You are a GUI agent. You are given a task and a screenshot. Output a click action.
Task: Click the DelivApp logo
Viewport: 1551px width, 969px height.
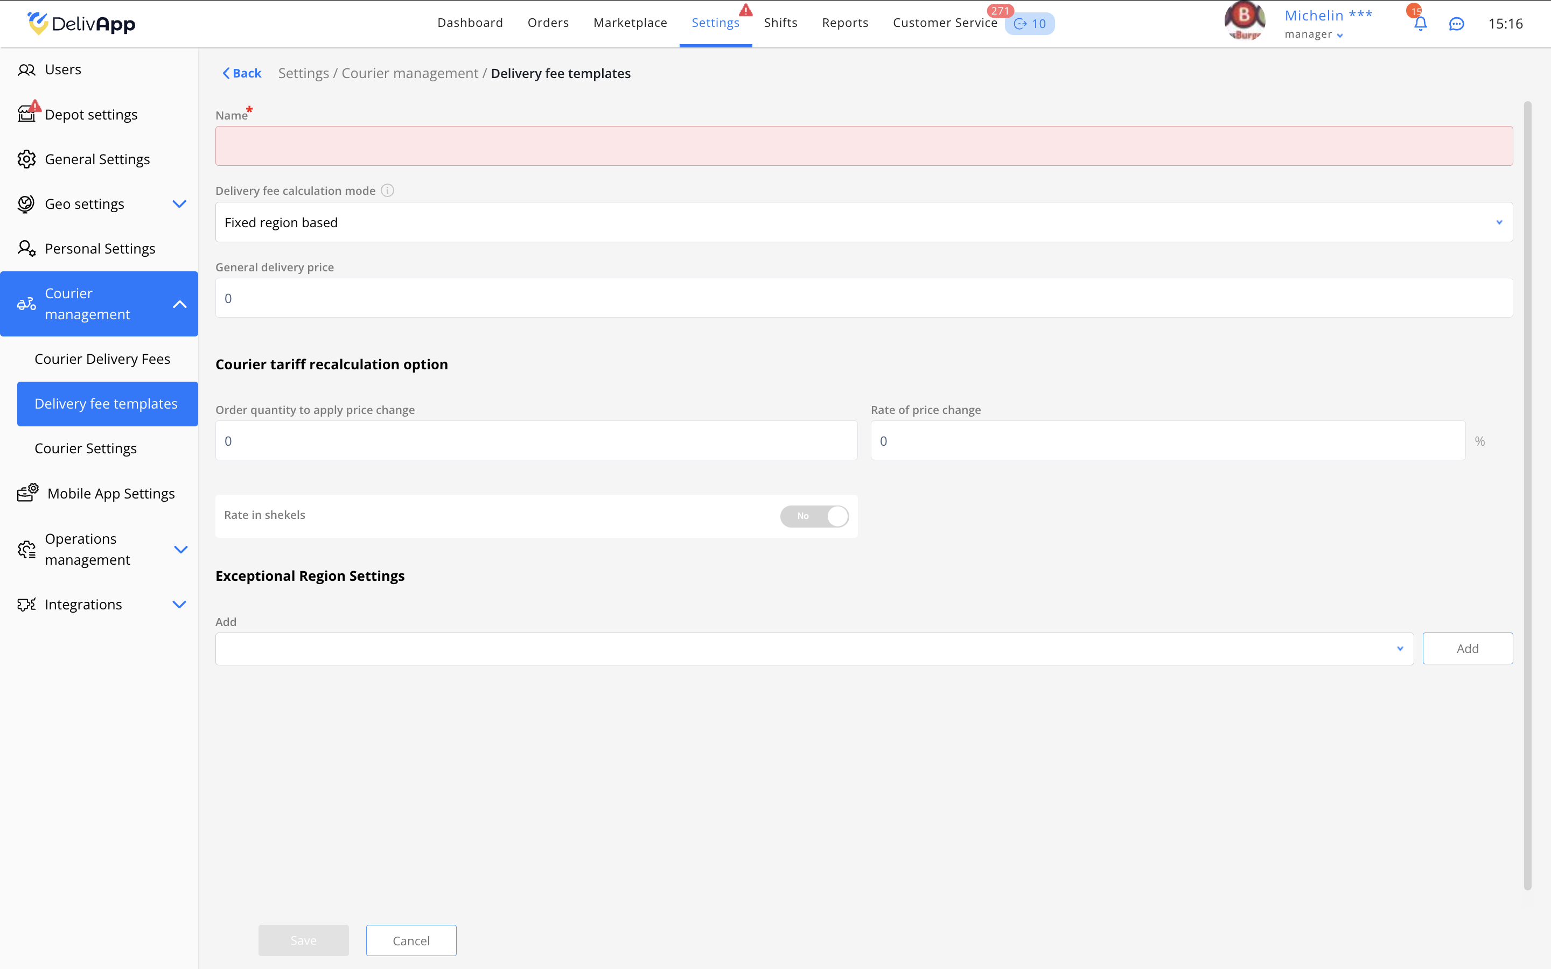click(81, 24)
